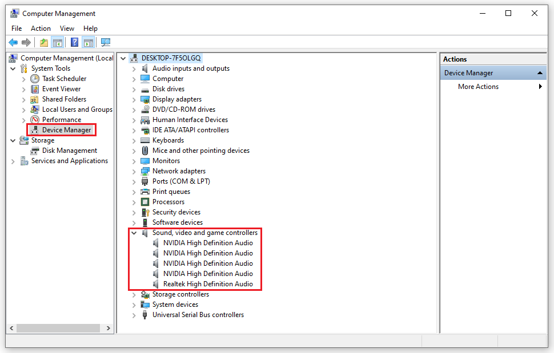Screen dimensions: 554x353
Task: Toggle the Show/Hide Action Pane icon
Action: (88, 42)
